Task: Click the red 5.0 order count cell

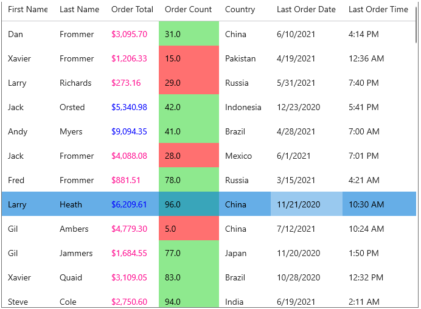Action: (x=189, y=229)
